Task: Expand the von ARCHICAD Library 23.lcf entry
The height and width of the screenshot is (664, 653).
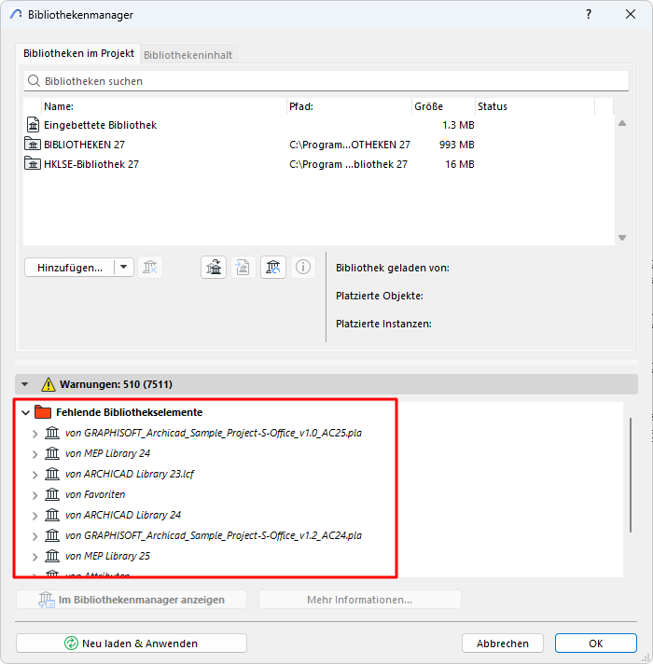Action: [x=35, y=475]
